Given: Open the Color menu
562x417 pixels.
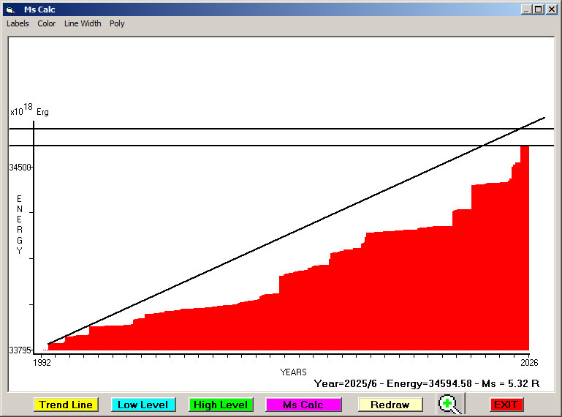Looking at the screenshot, I should point(47,23).
